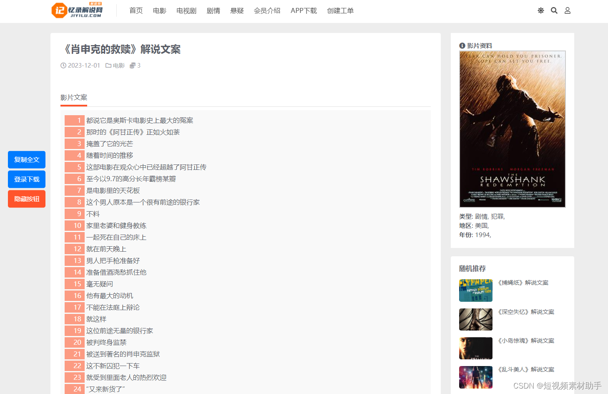Click the date 2023-12-01

tap(84, 66)
